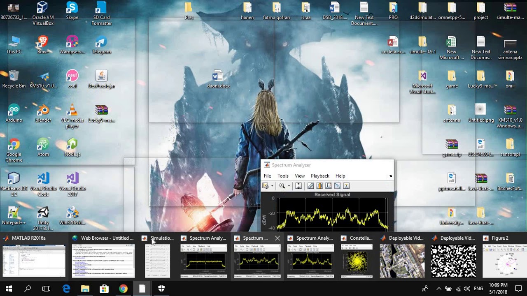This screenshot has width=527, height=296.
Task: Select the sensorapi folder on the desktop
Action: coord(510,147)
